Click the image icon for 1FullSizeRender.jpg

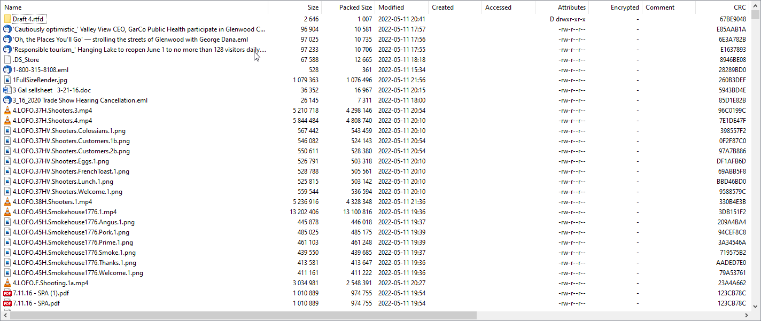point(7,80)
